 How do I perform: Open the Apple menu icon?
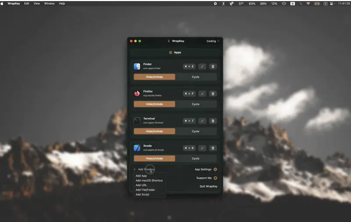coord(2,4)
